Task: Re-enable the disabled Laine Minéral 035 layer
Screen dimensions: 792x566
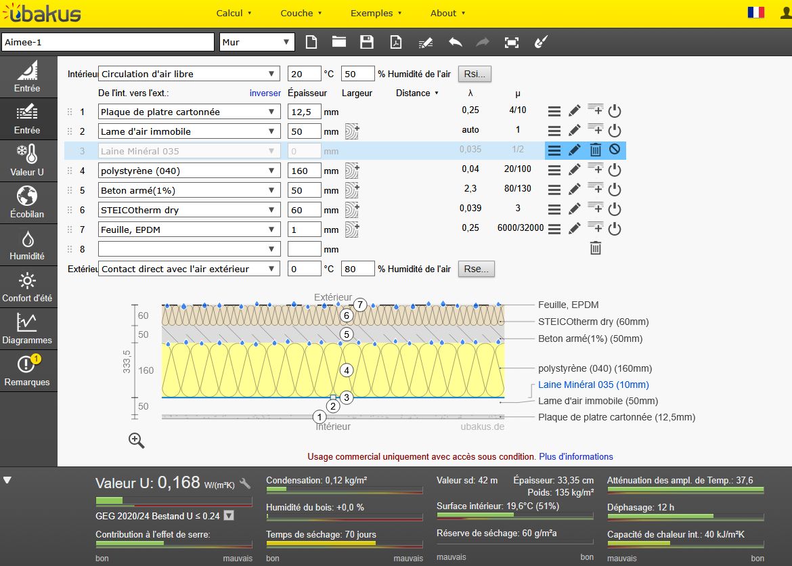Action: point(615,150)
